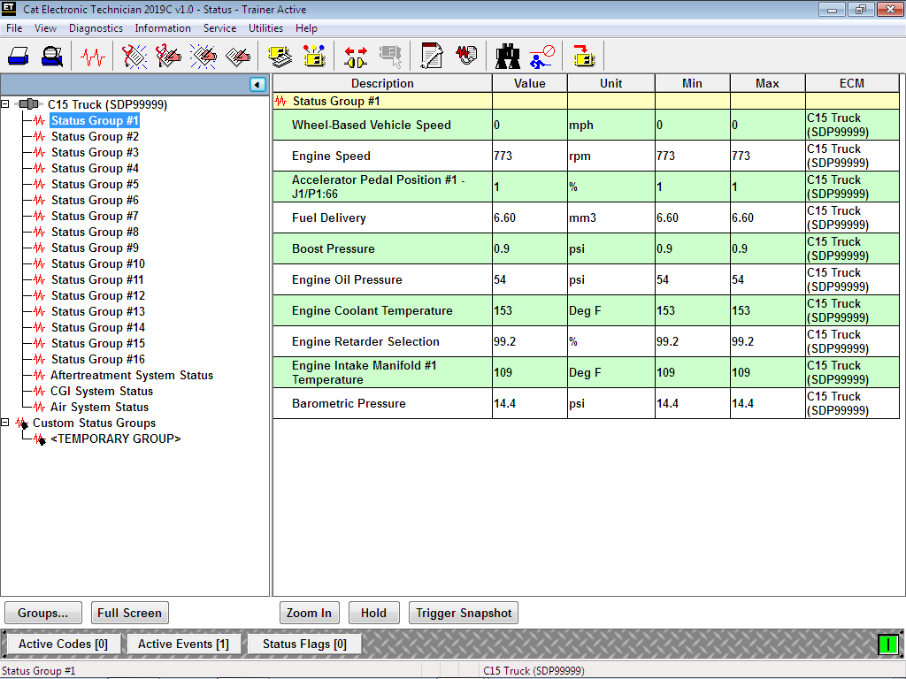Open the Diagnostics menu
Viewport: 906px width, 679px height.
96,27
